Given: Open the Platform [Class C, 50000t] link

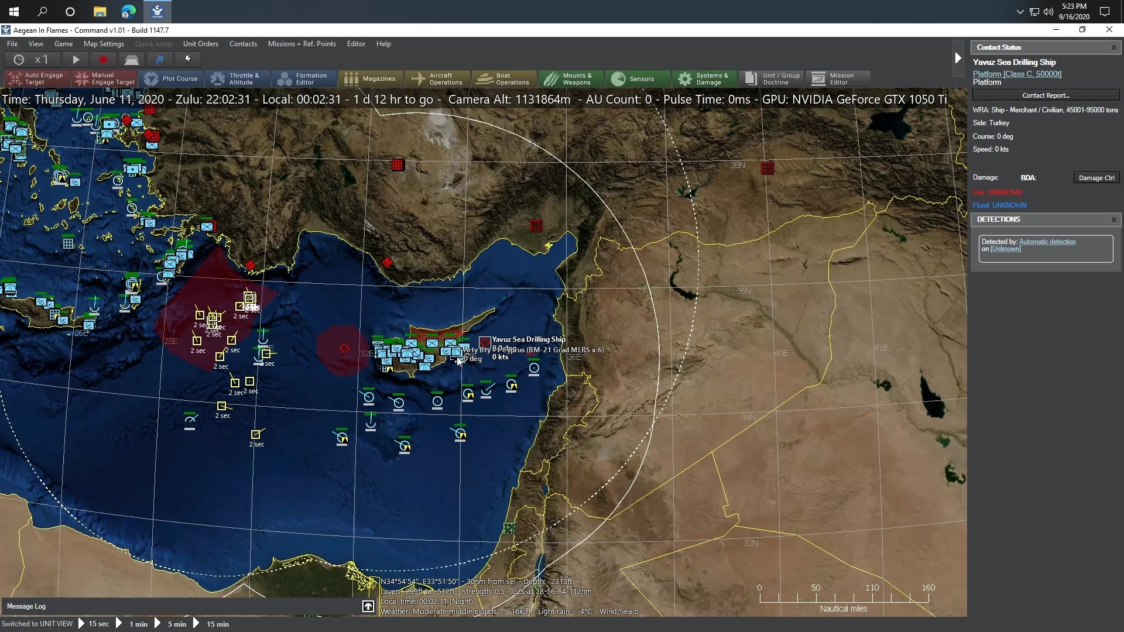Looking at the screenshot, I should point(1017,74).
